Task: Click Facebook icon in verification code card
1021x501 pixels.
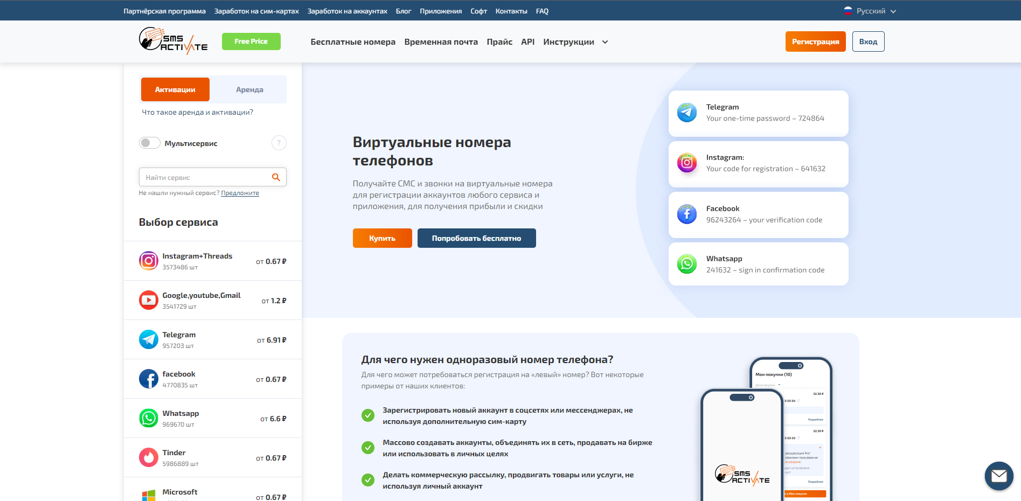Action: coord(687,214)
